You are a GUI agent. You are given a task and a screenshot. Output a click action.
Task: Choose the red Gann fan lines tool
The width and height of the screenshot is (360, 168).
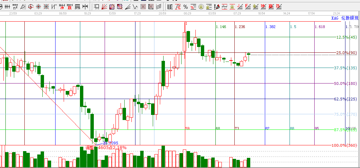(104, 7)
